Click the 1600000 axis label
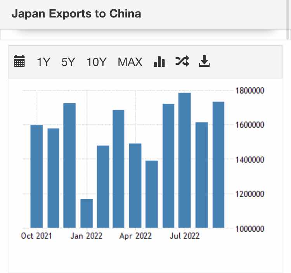The width and height of the screenshot is (291, 273). (x=250, y=125)
